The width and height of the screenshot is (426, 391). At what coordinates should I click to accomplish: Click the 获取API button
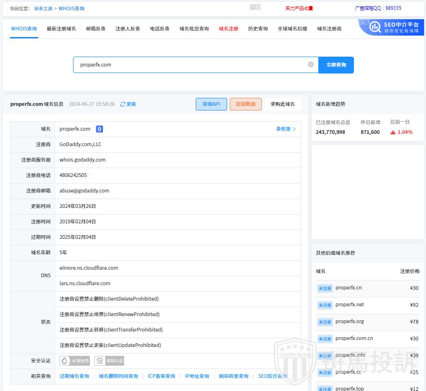(211, 104)
